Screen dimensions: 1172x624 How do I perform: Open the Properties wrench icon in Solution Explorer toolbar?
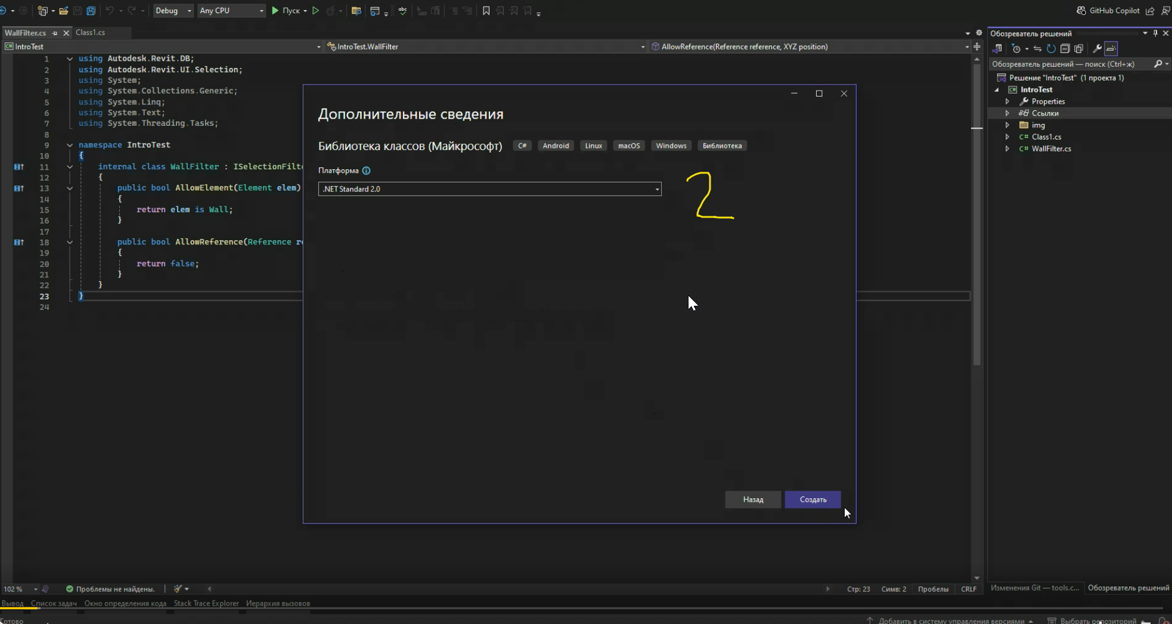(1096, 49)
